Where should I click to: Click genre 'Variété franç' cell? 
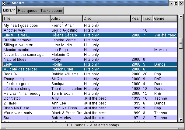(x=165, y=35)
